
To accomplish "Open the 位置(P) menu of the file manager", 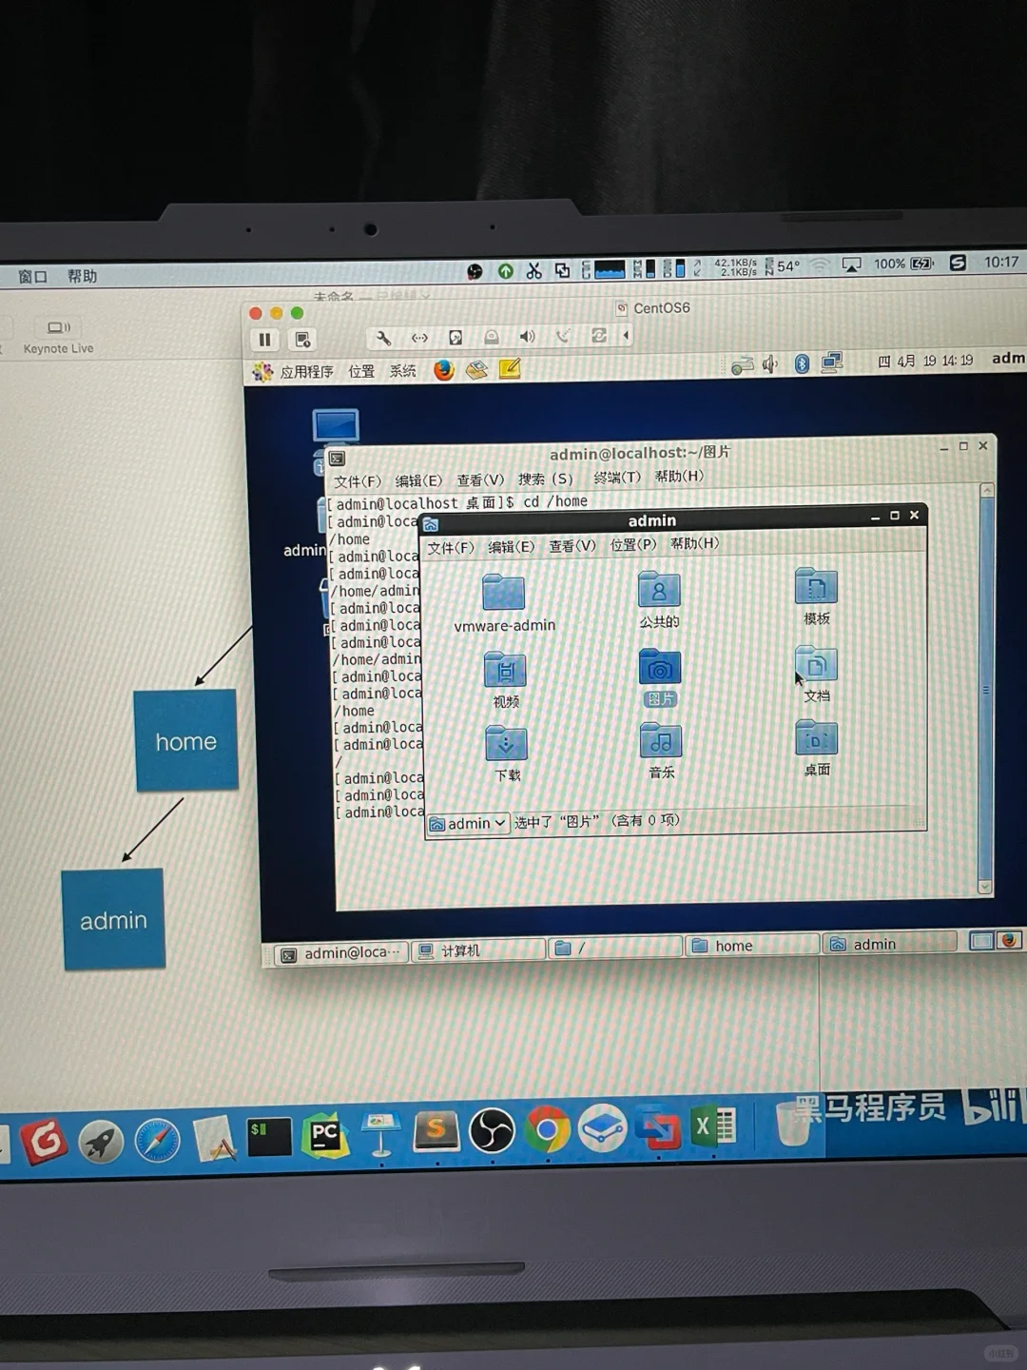I will click(630, 545).
